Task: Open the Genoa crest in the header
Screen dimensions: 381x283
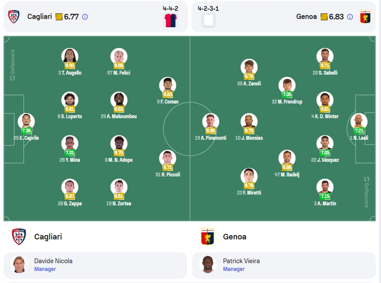Action: click(365, 16)
